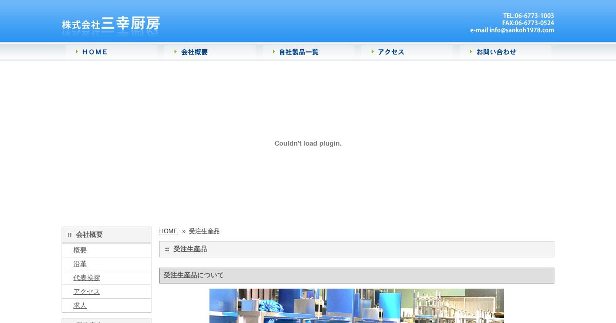Go to 自社製品一覧 in navigation
The image size is (616, 323).
point(309,52)
